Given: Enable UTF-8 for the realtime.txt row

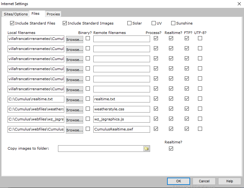Looking at the screenshot, I should [200, 99].
